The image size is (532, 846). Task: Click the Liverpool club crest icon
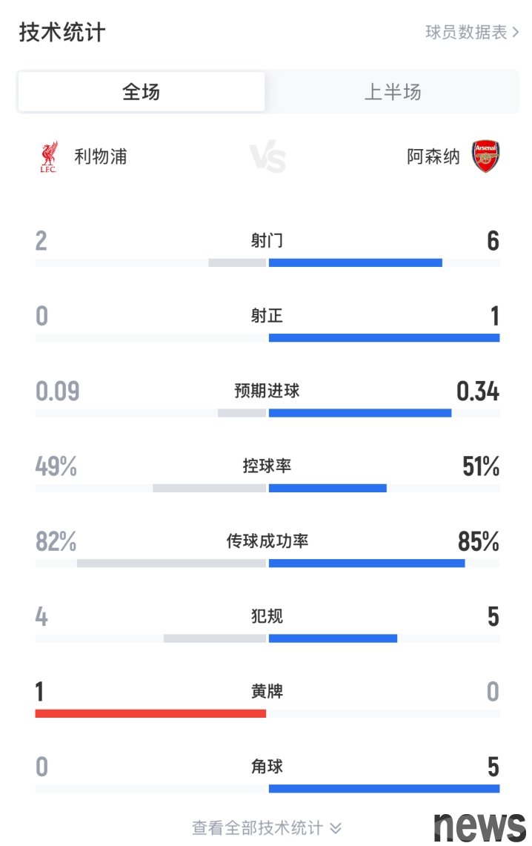48,157
